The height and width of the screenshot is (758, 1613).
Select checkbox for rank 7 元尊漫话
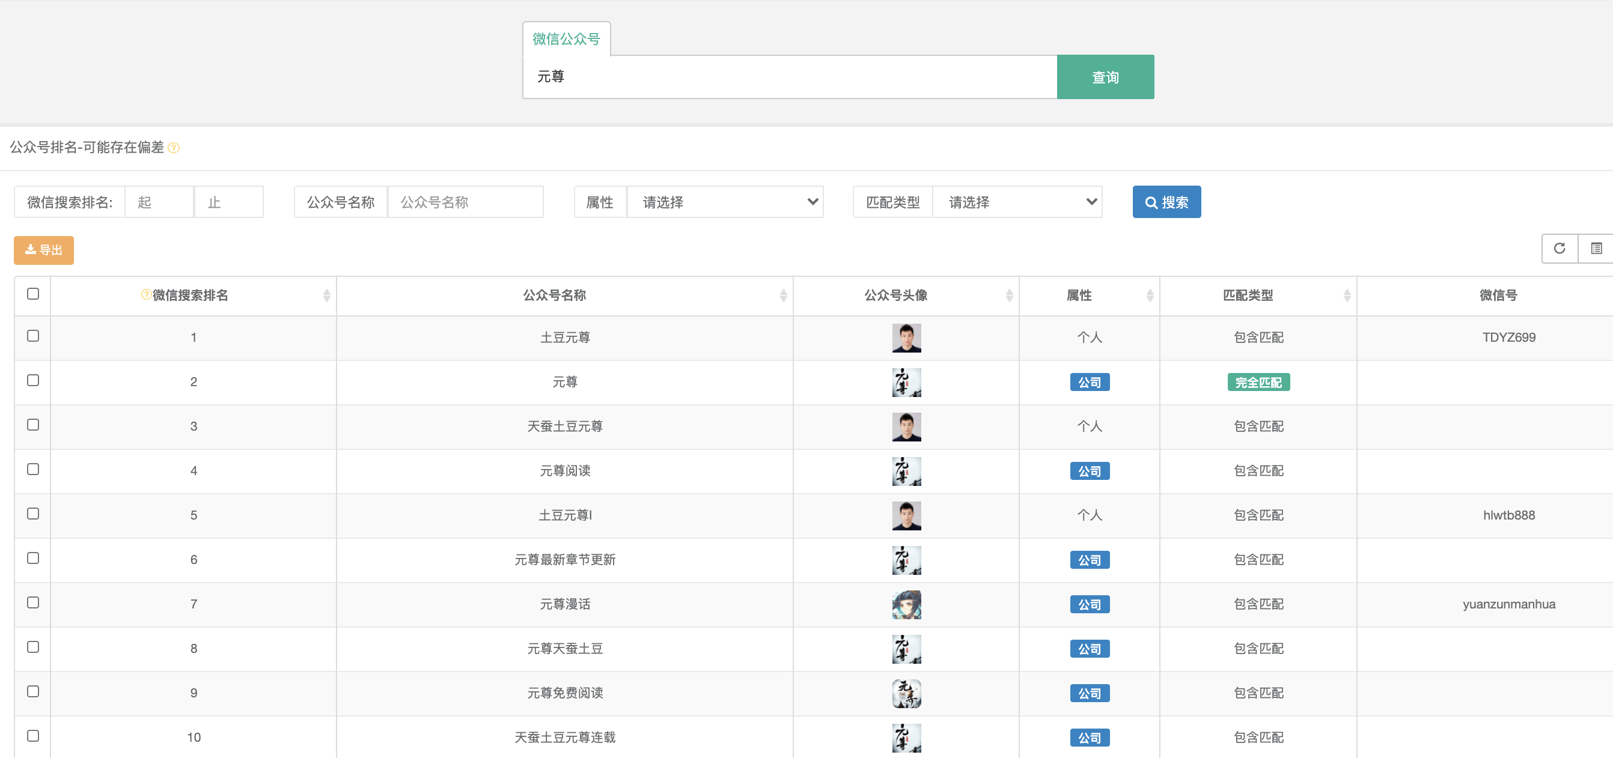click(33, 603)
